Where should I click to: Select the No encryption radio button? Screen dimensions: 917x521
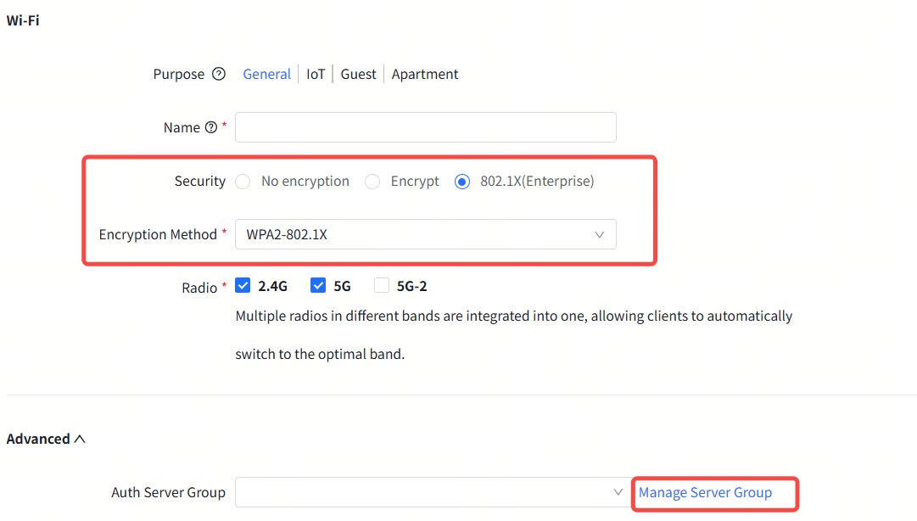pos(243,182)
